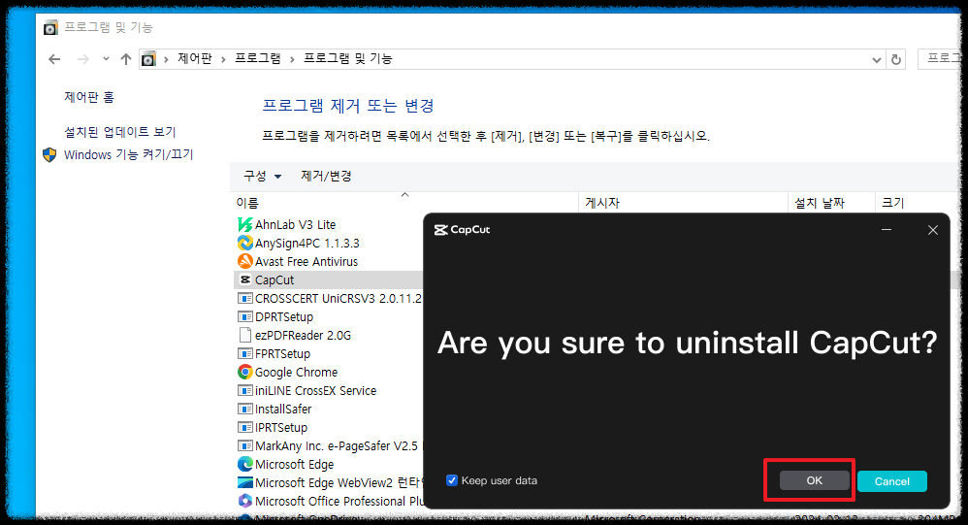This screenshot has height=525, width=968.
Task: Click the search box at top right
Action: pos(940,58)
